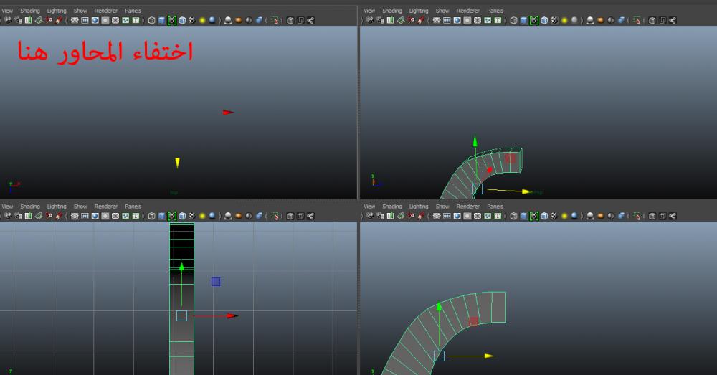This screenshot has width=717, height=375.
Task: Toggle the green-highlighted default material icon, top-left panel
Action: 172,20
